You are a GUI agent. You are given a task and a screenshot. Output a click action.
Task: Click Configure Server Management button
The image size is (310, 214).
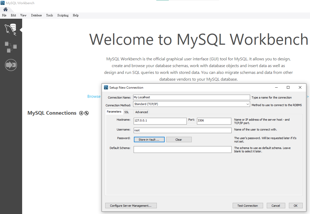(x=131, y=206)
